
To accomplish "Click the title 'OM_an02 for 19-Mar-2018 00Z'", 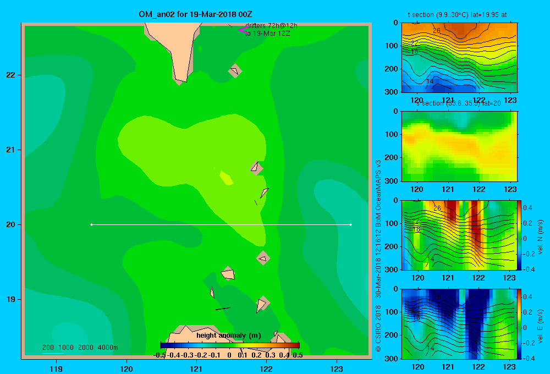I will [195, 14].
